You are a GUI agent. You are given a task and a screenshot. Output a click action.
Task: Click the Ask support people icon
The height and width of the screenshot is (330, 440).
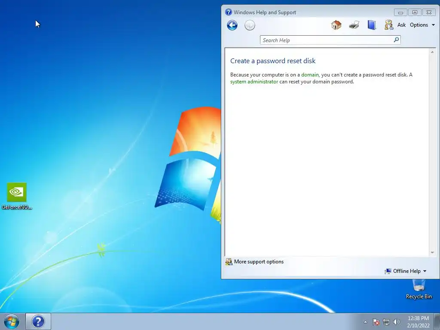tap(388, 25)
